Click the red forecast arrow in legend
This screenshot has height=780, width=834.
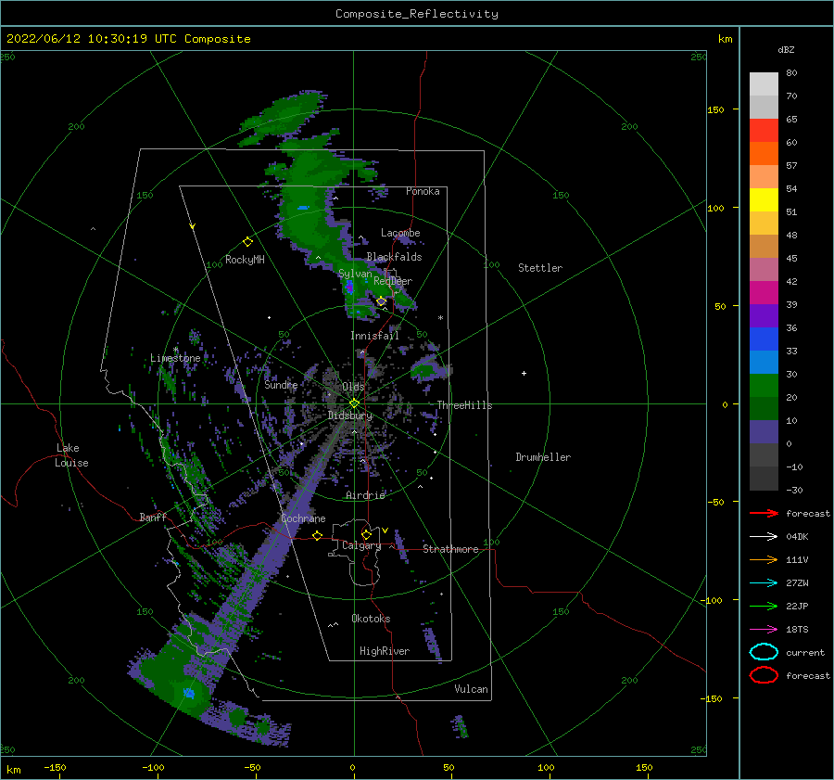(764, 513)
